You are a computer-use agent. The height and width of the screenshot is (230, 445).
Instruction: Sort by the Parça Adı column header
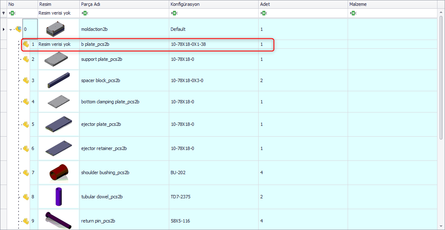tap(124, 4)
